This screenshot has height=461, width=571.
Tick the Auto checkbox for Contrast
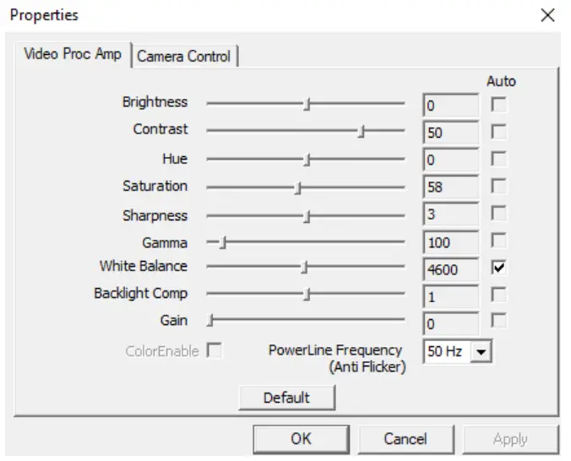(500, 133)
